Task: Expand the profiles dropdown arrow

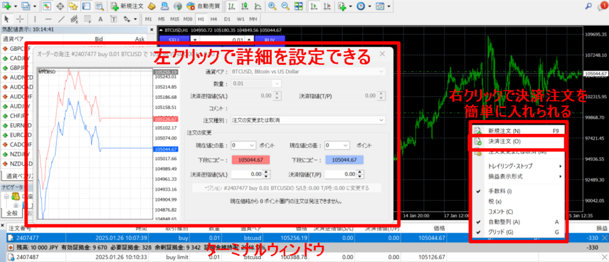Action: coord(35,6)
